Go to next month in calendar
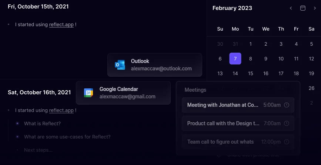Screen dimensions: 321x165 click(315, 8)
